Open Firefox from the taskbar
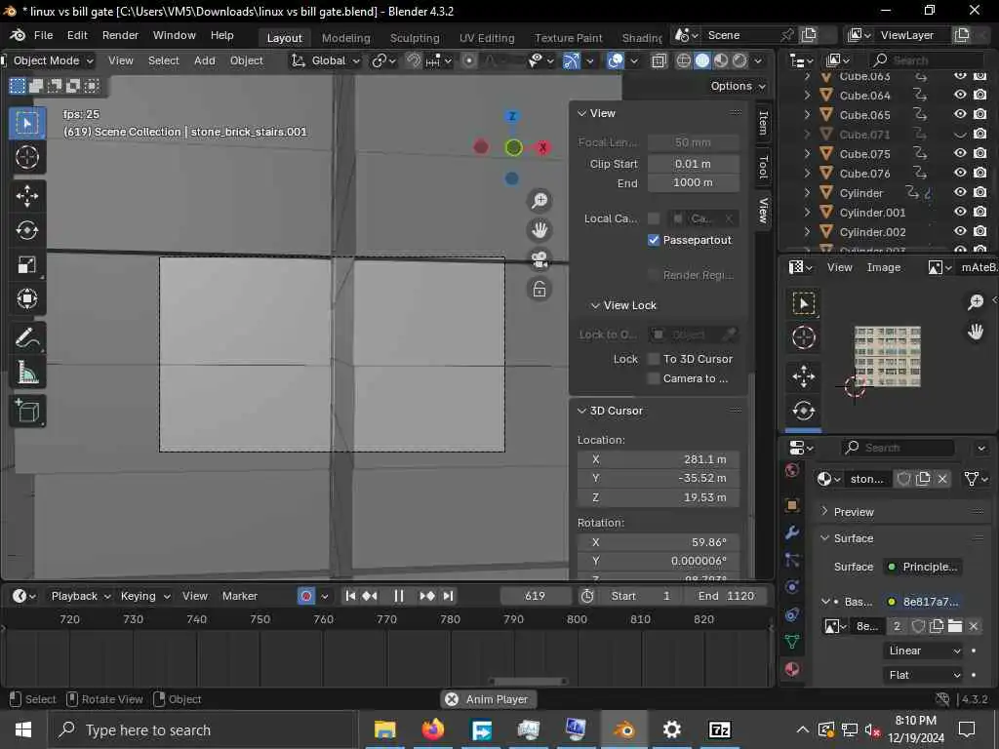This screenshot has height=749, width=999. pyautogui.click(x=432, y=729)
